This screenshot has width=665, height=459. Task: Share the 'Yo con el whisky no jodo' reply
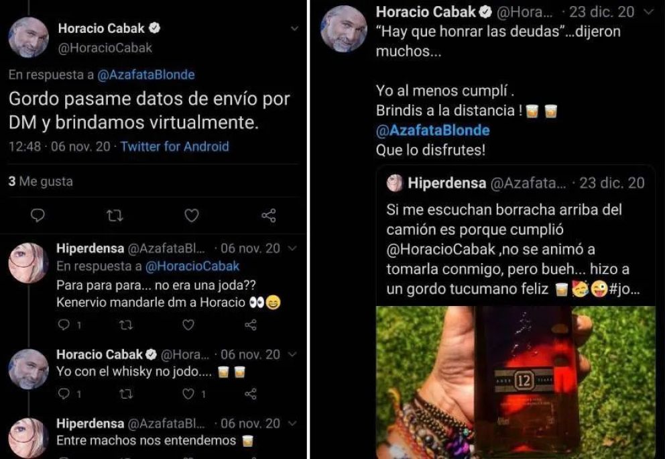(251, 394)
